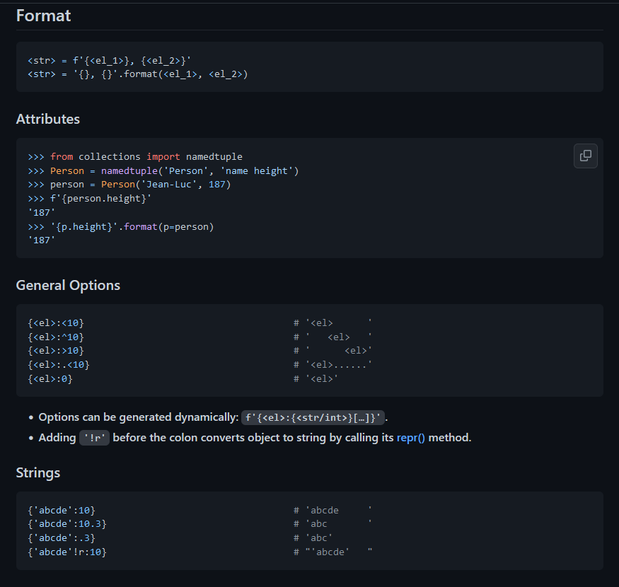
Task: Click the inline '!r' code snippet
Action: point(94,438)
